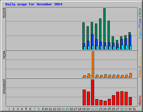Click the 'Files' legend label
Viewport: 143px width, 112px height.
pos(140,22)
